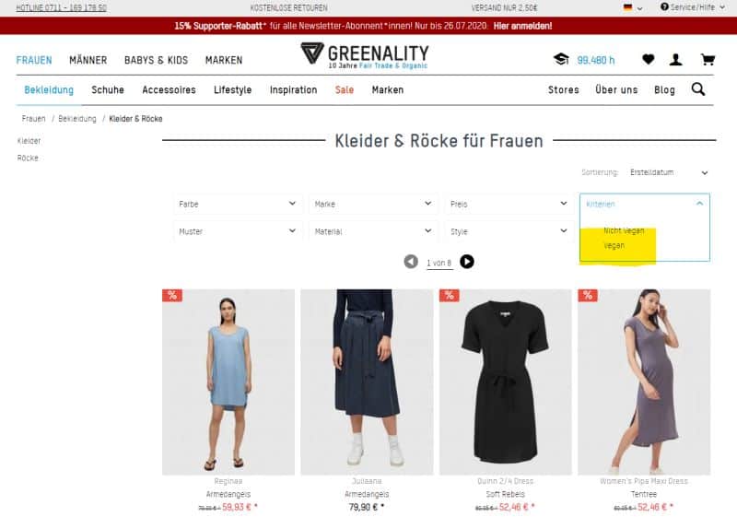Screen dimensions: 737x517
Task: Click the Greenality logo
Action: [364, 55]
